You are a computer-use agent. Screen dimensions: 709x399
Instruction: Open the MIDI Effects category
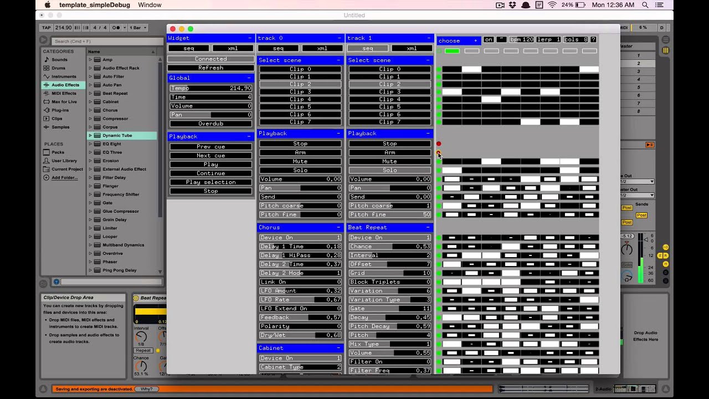(64, 93)
